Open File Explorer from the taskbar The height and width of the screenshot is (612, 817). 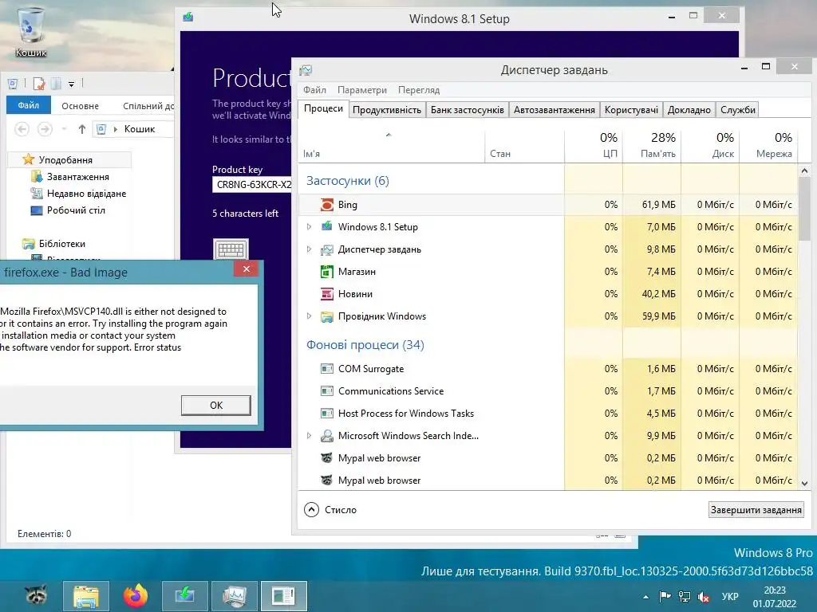[x=86, y=596]
